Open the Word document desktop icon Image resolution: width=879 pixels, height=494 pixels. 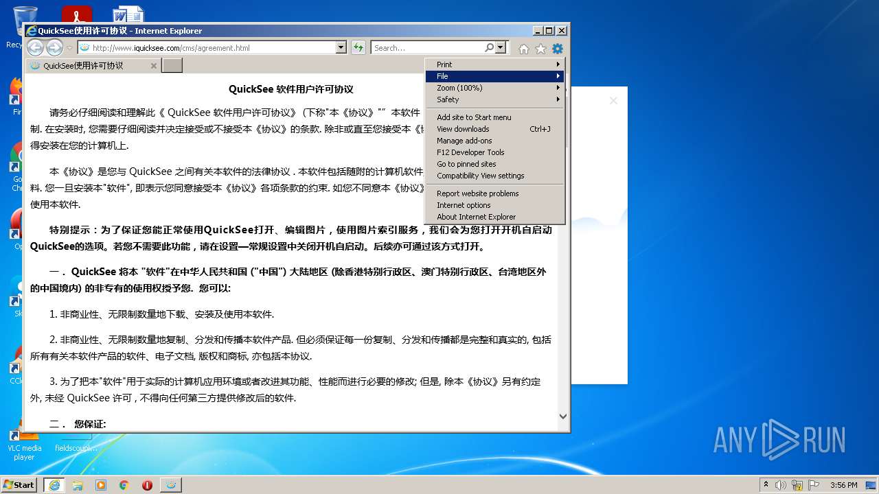(x=128, y=15)
